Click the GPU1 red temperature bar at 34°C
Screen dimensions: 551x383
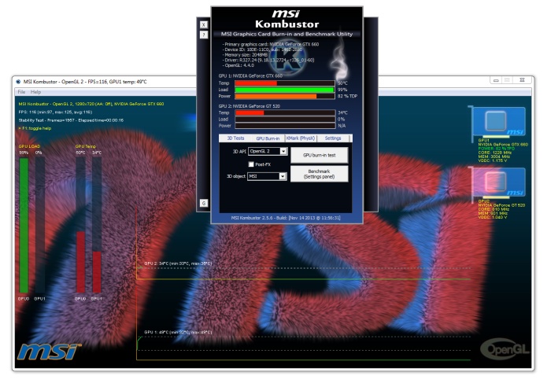[97, 271]
